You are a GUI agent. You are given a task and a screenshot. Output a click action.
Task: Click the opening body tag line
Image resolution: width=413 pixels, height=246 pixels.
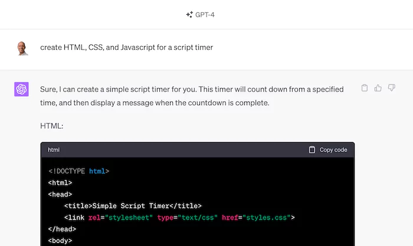pyautogui.click(x=60, y=241)
